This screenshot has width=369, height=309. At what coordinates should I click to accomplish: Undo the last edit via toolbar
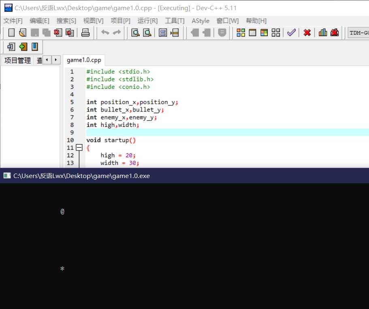(x=105, y=32)
